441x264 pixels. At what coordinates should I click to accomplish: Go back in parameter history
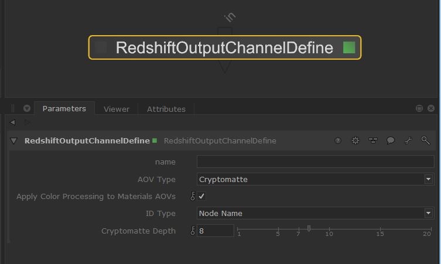tap(12, 122)
